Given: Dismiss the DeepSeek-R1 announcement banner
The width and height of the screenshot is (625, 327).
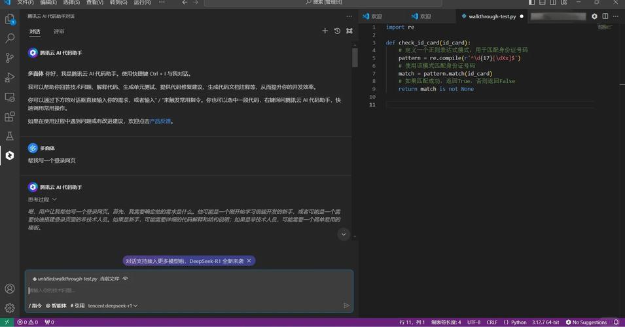Looking at the screenshot, I should coord(249,260).
